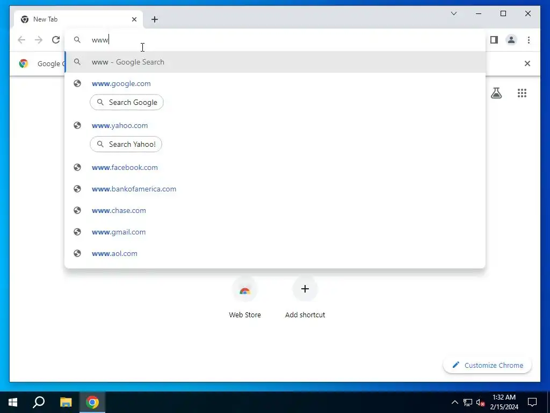Open the taskbar clock and date
This screenshot has height=413, width=550.
504,402
